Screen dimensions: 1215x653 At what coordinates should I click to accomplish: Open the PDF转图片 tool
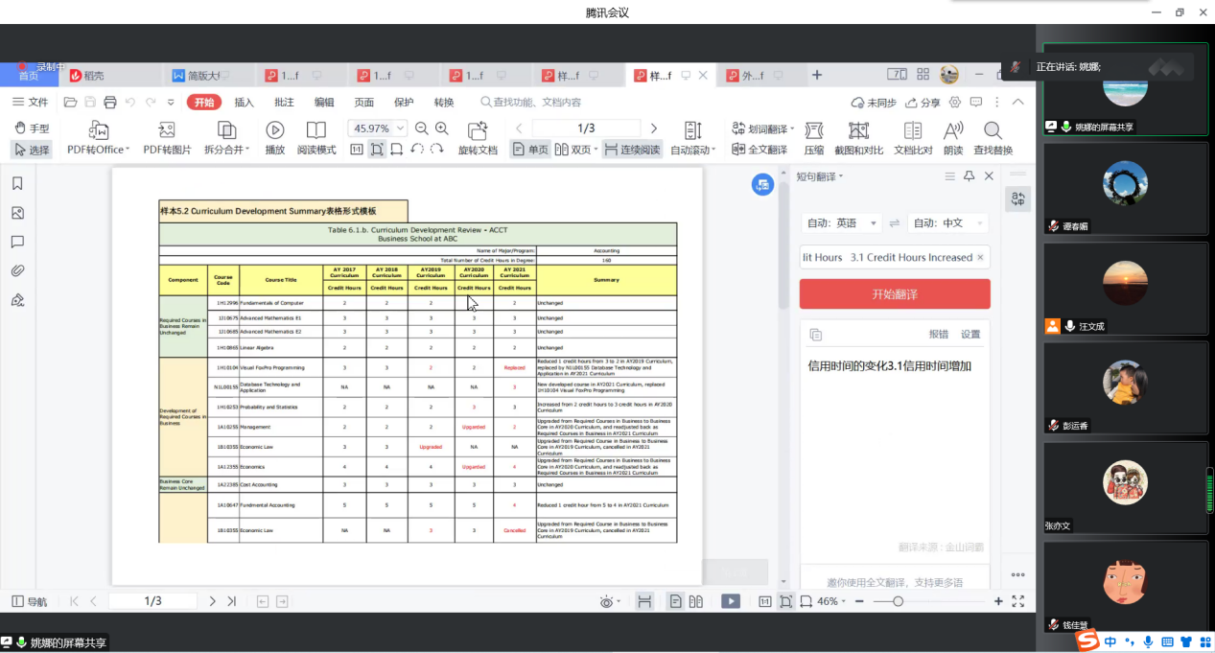167,130
